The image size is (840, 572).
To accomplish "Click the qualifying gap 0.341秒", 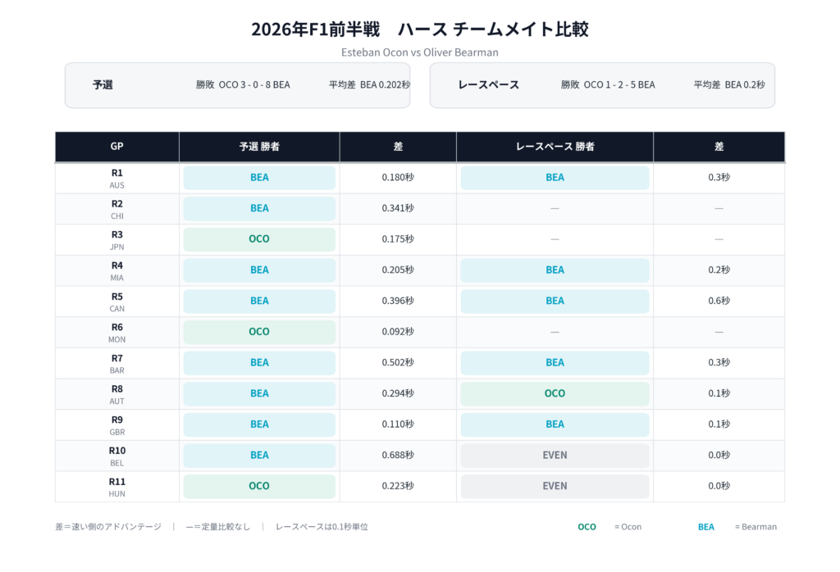I will click(x=398, y=208).
